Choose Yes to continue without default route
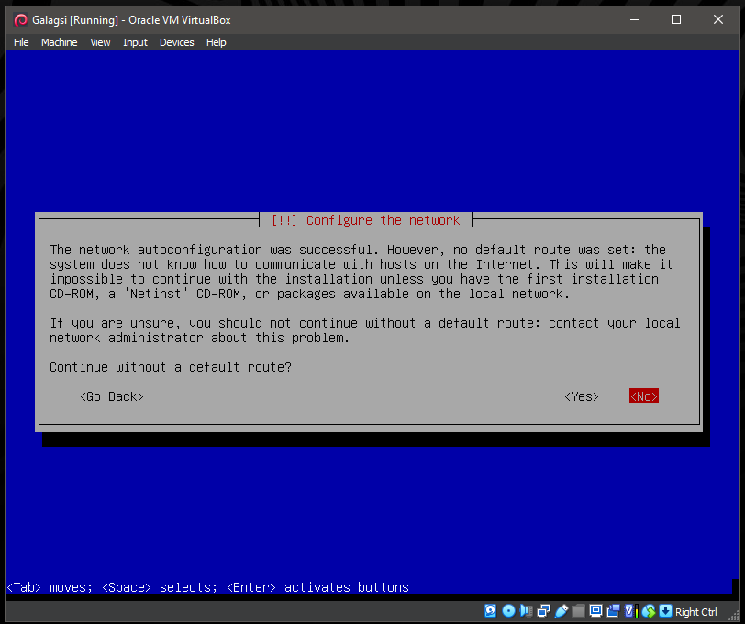This screenshot has width=745, height=624. click(x=582, y=396)
